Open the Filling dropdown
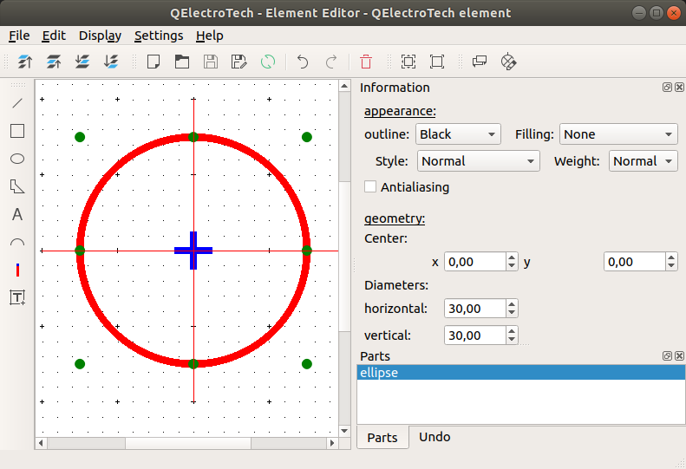The image size is (686, 469). coord(618,134)
